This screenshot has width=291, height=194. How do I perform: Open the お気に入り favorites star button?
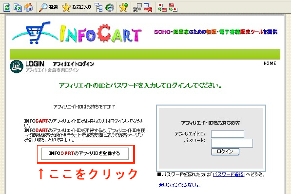coord(77,7)
